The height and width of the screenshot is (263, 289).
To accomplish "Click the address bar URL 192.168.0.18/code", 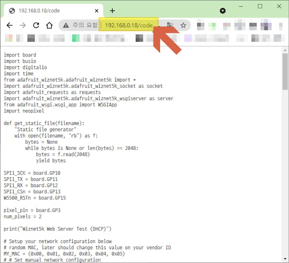I will 129,25.
